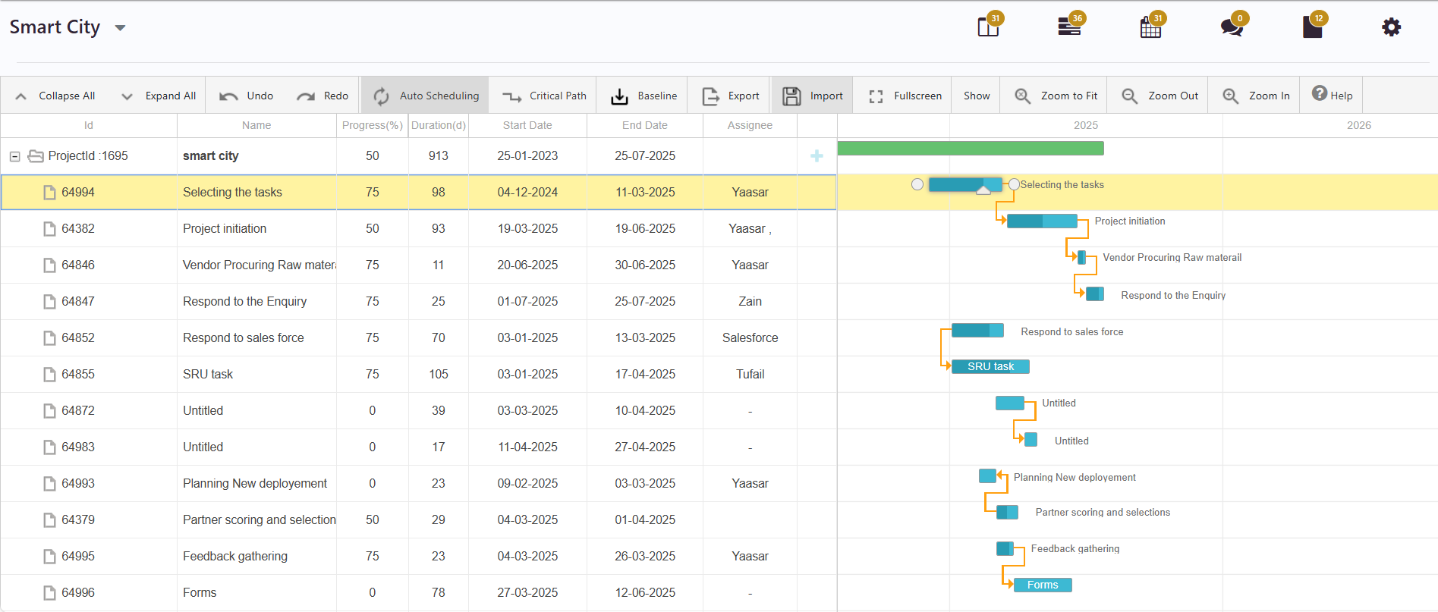Open the documents icon with badge 12
This screenshot has width=1438, height=612.
click(1313, 27)
